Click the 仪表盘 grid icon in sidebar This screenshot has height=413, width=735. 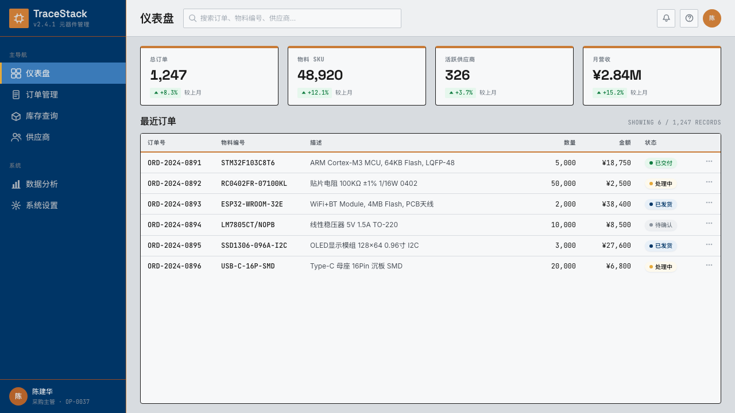[x=16, y=73]
